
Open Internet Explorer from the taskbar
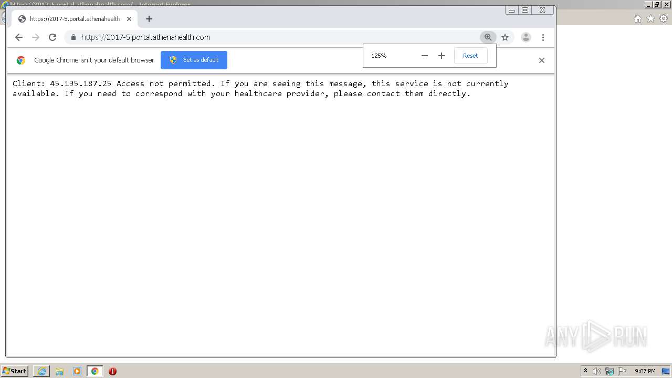[41, 371]
